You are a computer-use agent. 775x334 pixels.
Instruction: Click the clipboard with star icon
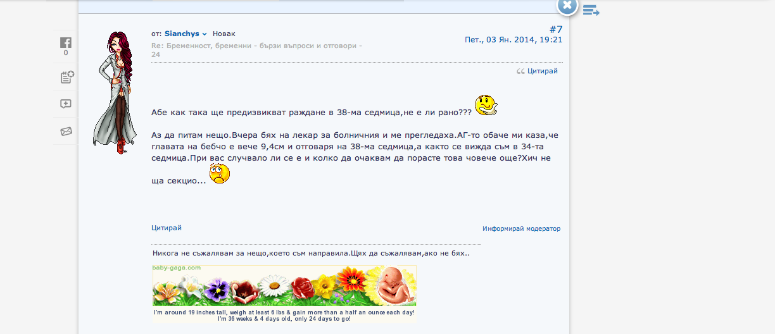pyautogui.click(x=66, y=77)
